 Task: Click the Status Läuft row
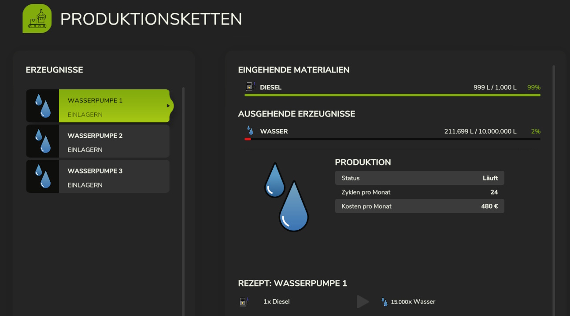420,178
